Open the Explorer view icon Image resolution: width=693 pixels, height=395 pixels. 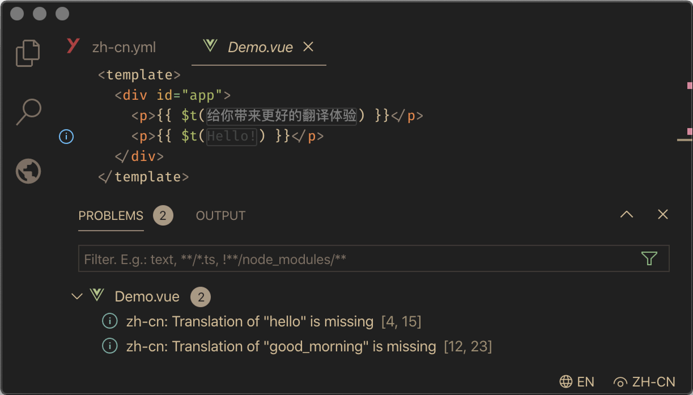coord(28,52)
